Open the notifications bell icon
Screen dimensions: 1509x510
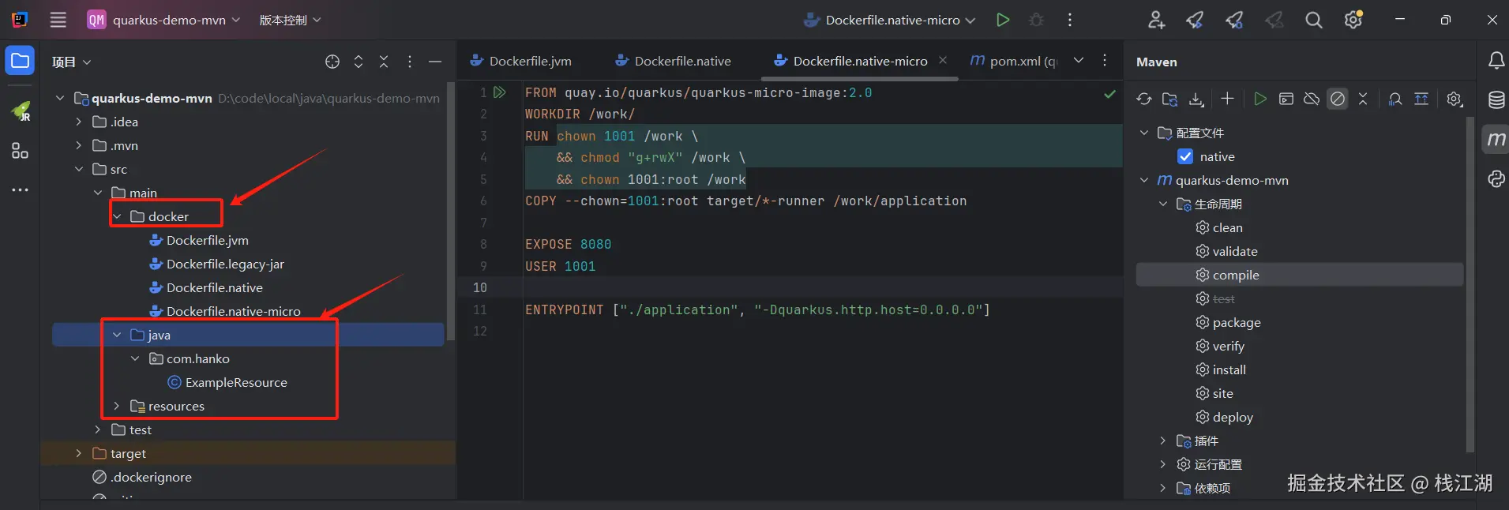(1496, 61)
